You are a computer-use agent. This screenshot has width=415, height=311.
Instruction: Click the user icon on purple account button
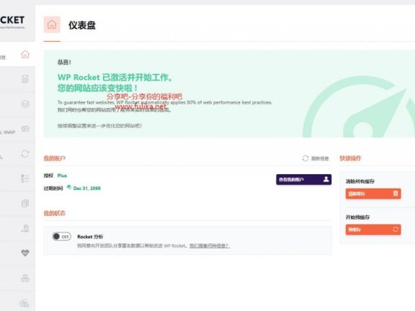326,179
